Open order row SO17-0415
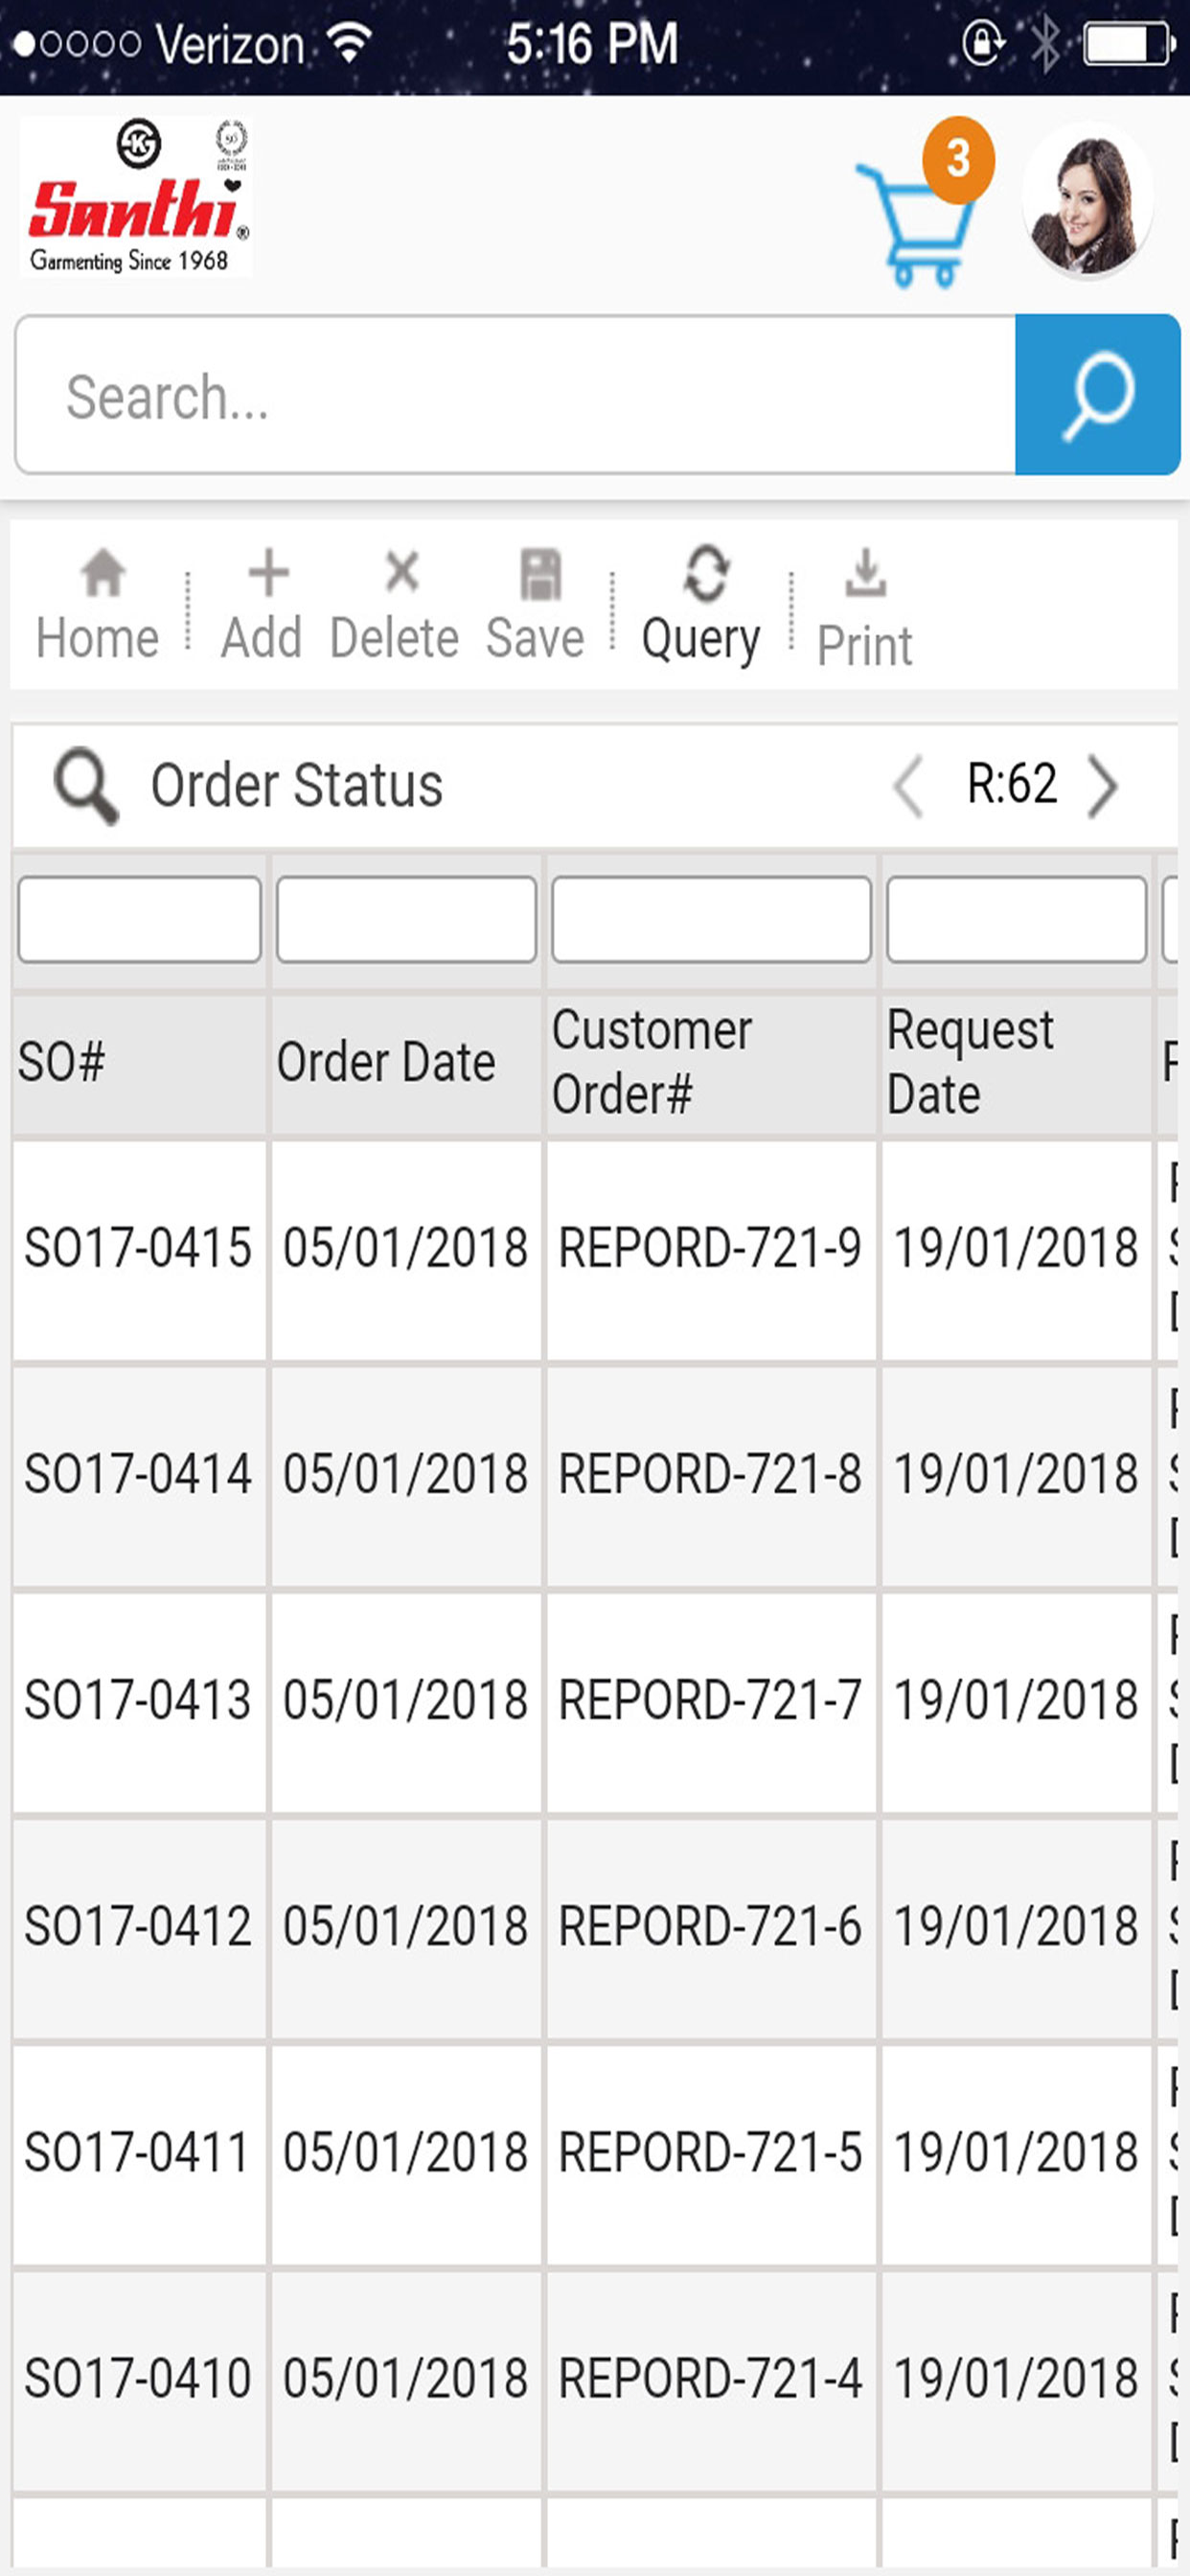 (138, 1248)
